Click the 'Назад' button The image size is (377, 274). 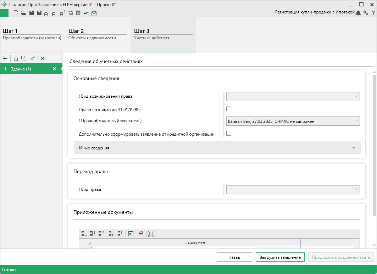tap(234, 257)
